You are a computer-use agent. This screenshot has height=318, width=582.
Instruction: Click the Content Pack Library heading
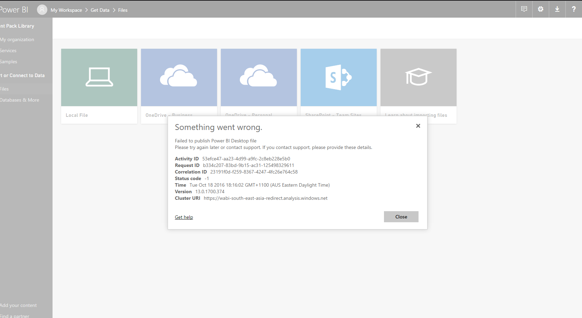coord(17,26)
